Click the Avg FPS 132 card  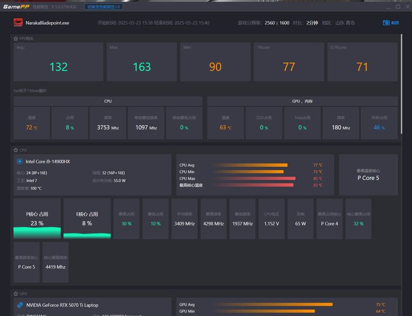coord(59,62)
